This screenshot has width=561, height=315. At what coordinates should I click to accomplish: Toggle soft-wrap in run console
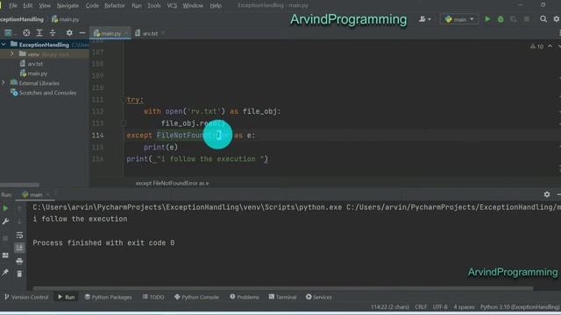click(19, 234)
